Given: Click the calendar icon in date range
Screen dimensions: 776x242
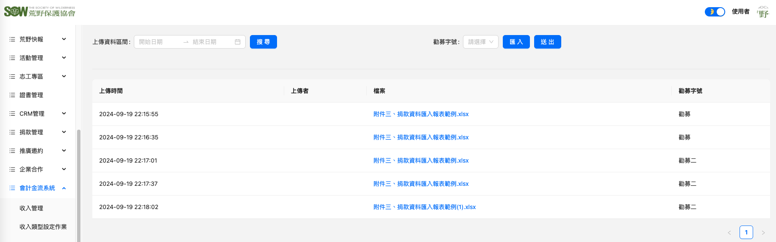Looking at the screenshot, I should pos(238,42).
